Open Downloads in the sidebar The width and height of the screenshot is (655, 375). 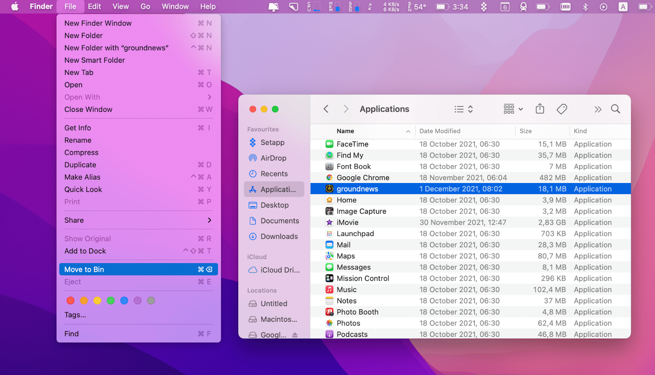pos(274,236)
